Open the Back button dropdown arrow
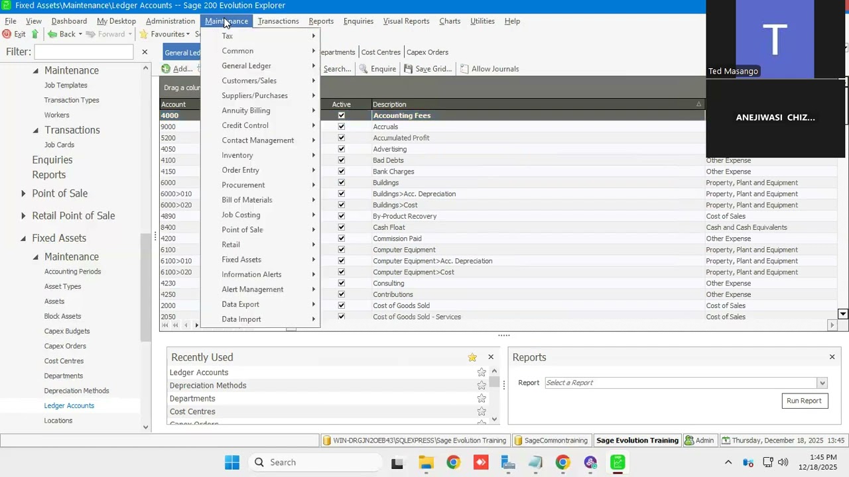Screen dimensions: 849x477 (x=82, y=34)
